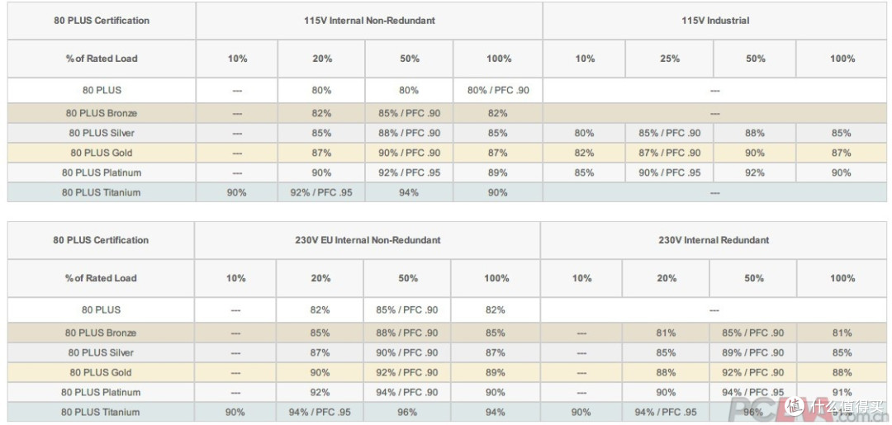
Task: Click the bottom table's 80 PLUS Certification header
Action: pyautogui.click(x=101, y=240)
